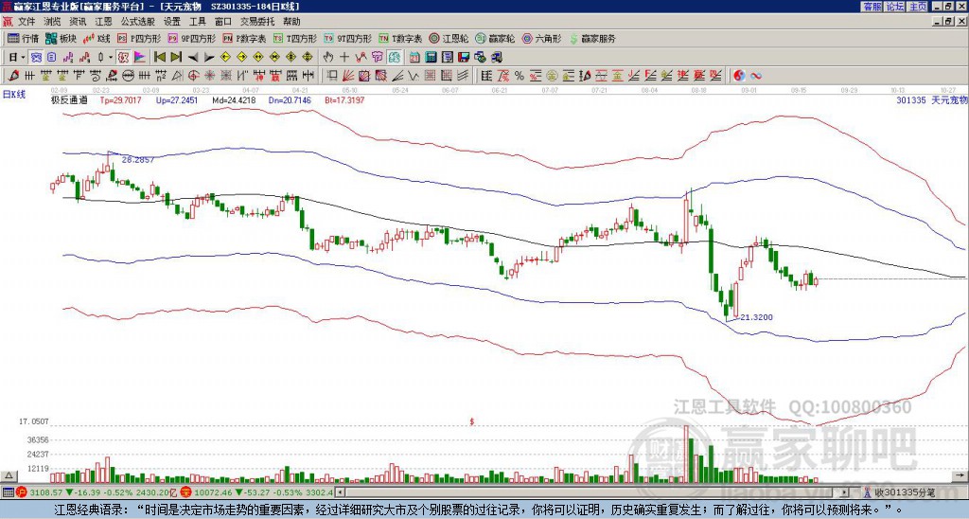Screen dimensions: 969x519
Task: Select the percent % line tool
Action: click(520, 76)
